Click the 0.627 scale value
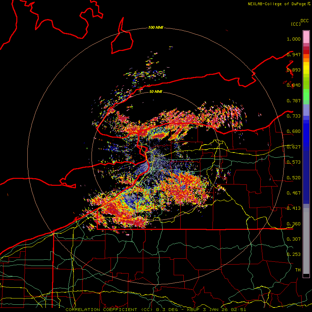The width and height of the screenshot is (312, 312). click(x=294, y=147)
